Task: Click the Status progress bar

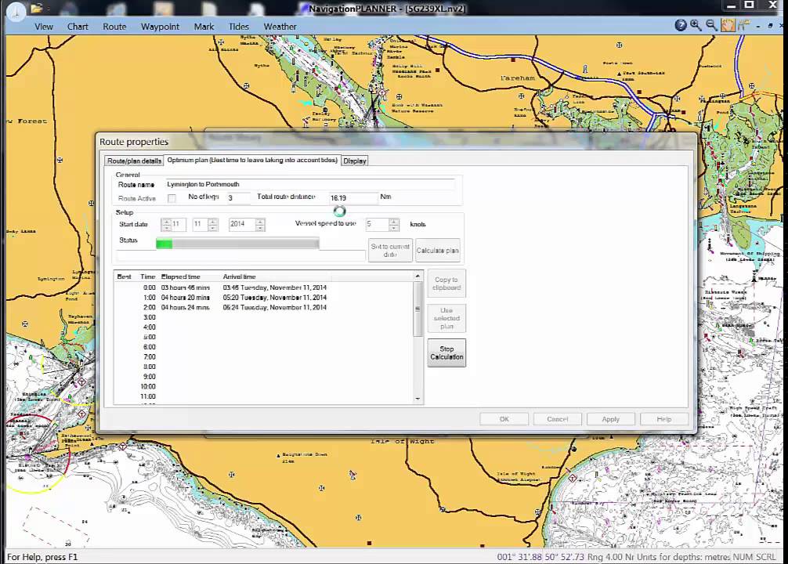Action: [x=237, y=244]
